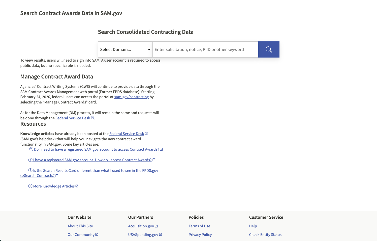Viewport: 377px width, 241px height.
Task: Click the Customer Service footer heading
Action: [266, 217]
